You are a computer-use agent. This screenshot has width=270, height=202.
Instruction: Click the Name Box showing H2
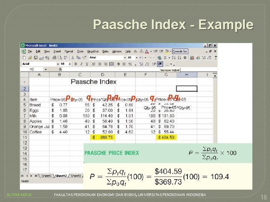click(x=32, y=70)
